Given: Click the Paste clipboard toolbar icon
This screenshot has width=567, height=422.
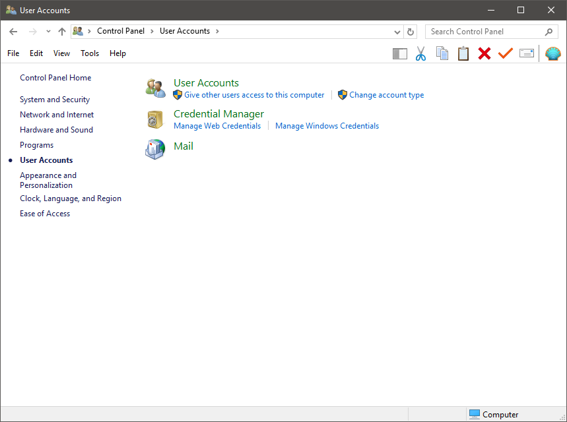Looking at the screenshot, I should [463, 53].
